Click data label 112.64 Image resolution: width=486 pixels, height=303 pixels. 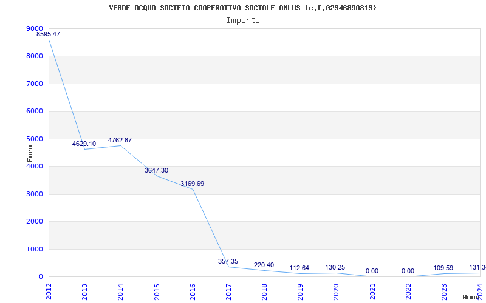299,268
